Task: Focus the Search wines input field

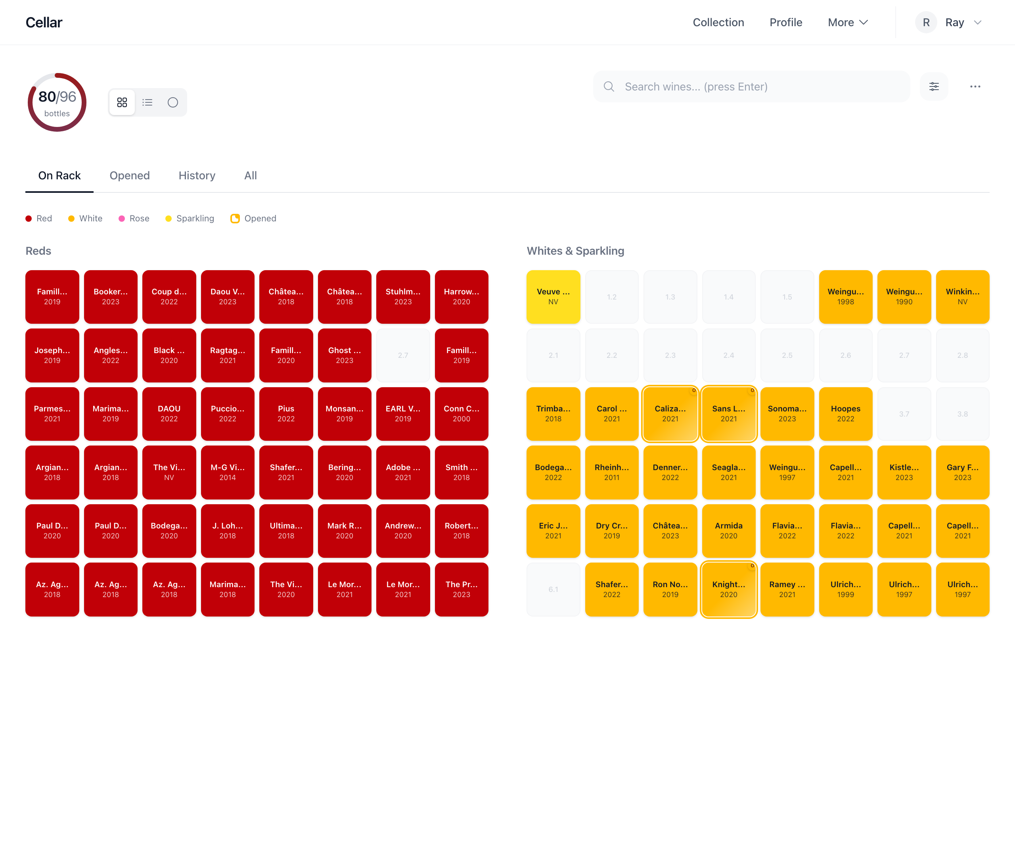Action: click(752, 86)
